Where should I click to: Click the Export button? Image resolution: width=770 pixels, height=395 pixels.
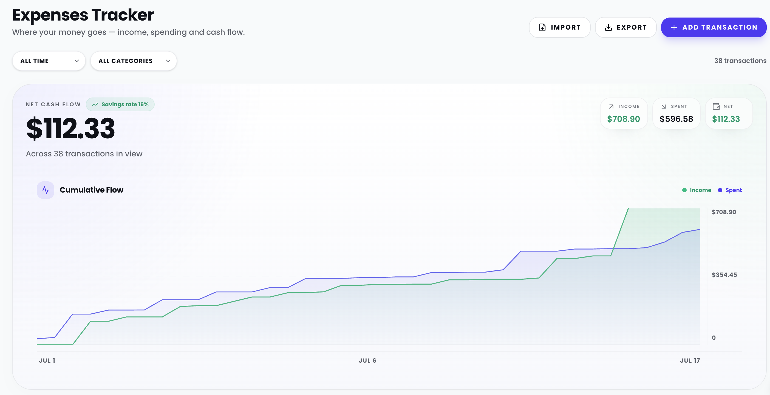pos(626,27)
